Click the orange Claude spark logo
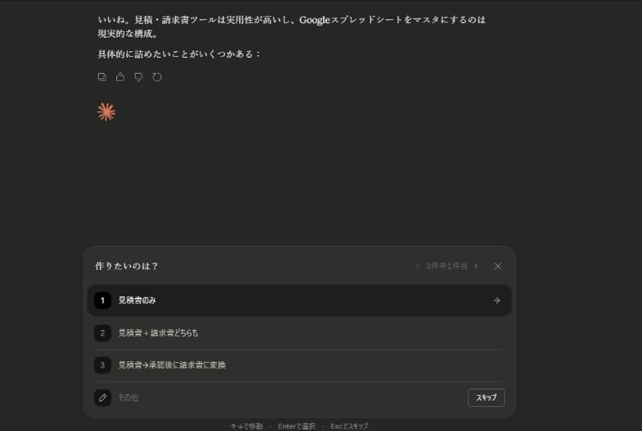 [106, 112]
